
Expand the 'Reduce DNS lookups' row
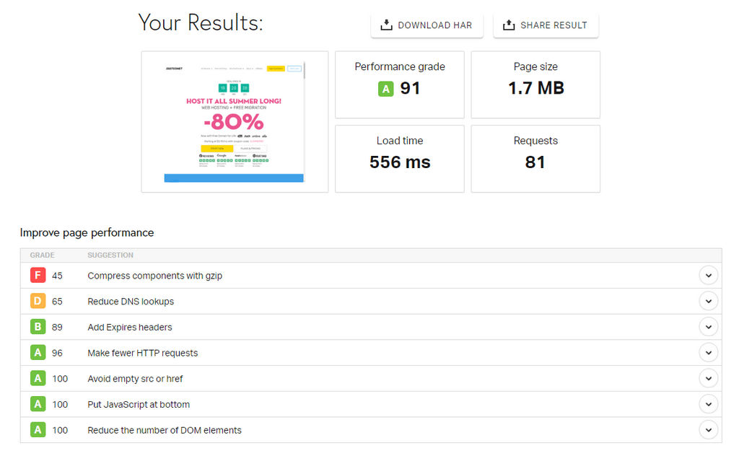(708, 301)
